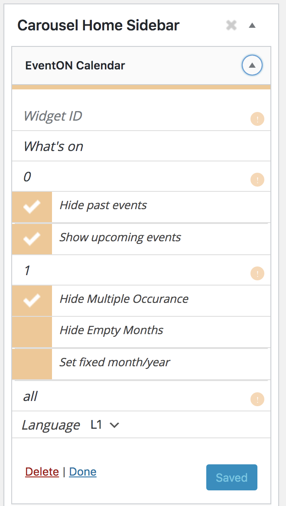The height and width of the screenshot is (506, 286).
Task: Focus the Widget ID input field
Action: click(130, 116)
